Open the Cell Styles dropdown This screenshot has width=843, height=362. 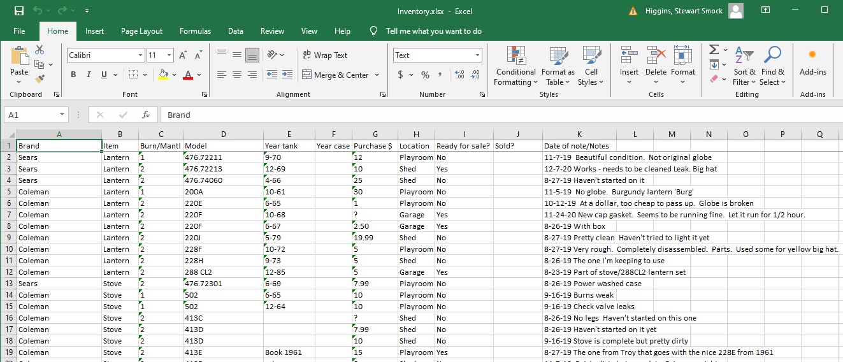tap(591, 66)
